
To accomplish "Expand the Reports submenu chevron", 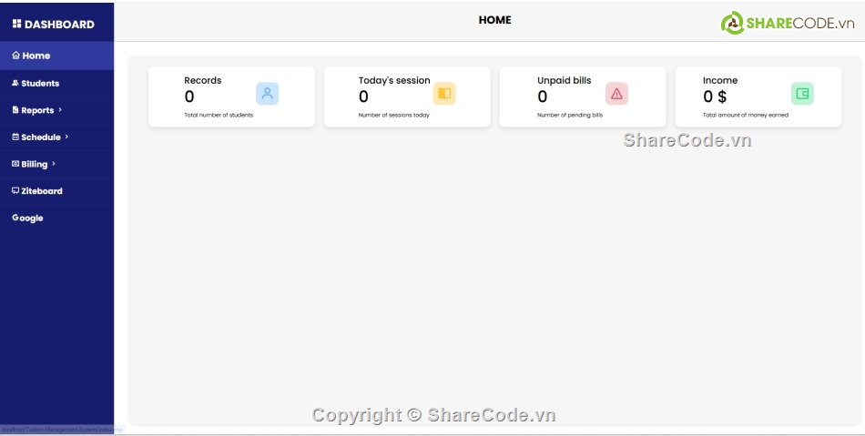I will coord(60,110).
